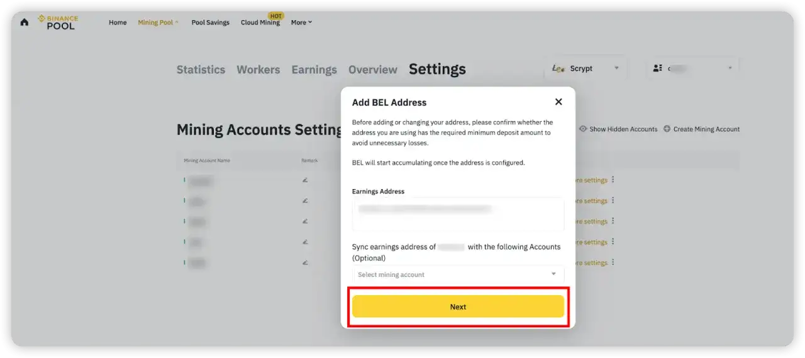Open three-dot menu for fifth mining account

pos(613,263)
